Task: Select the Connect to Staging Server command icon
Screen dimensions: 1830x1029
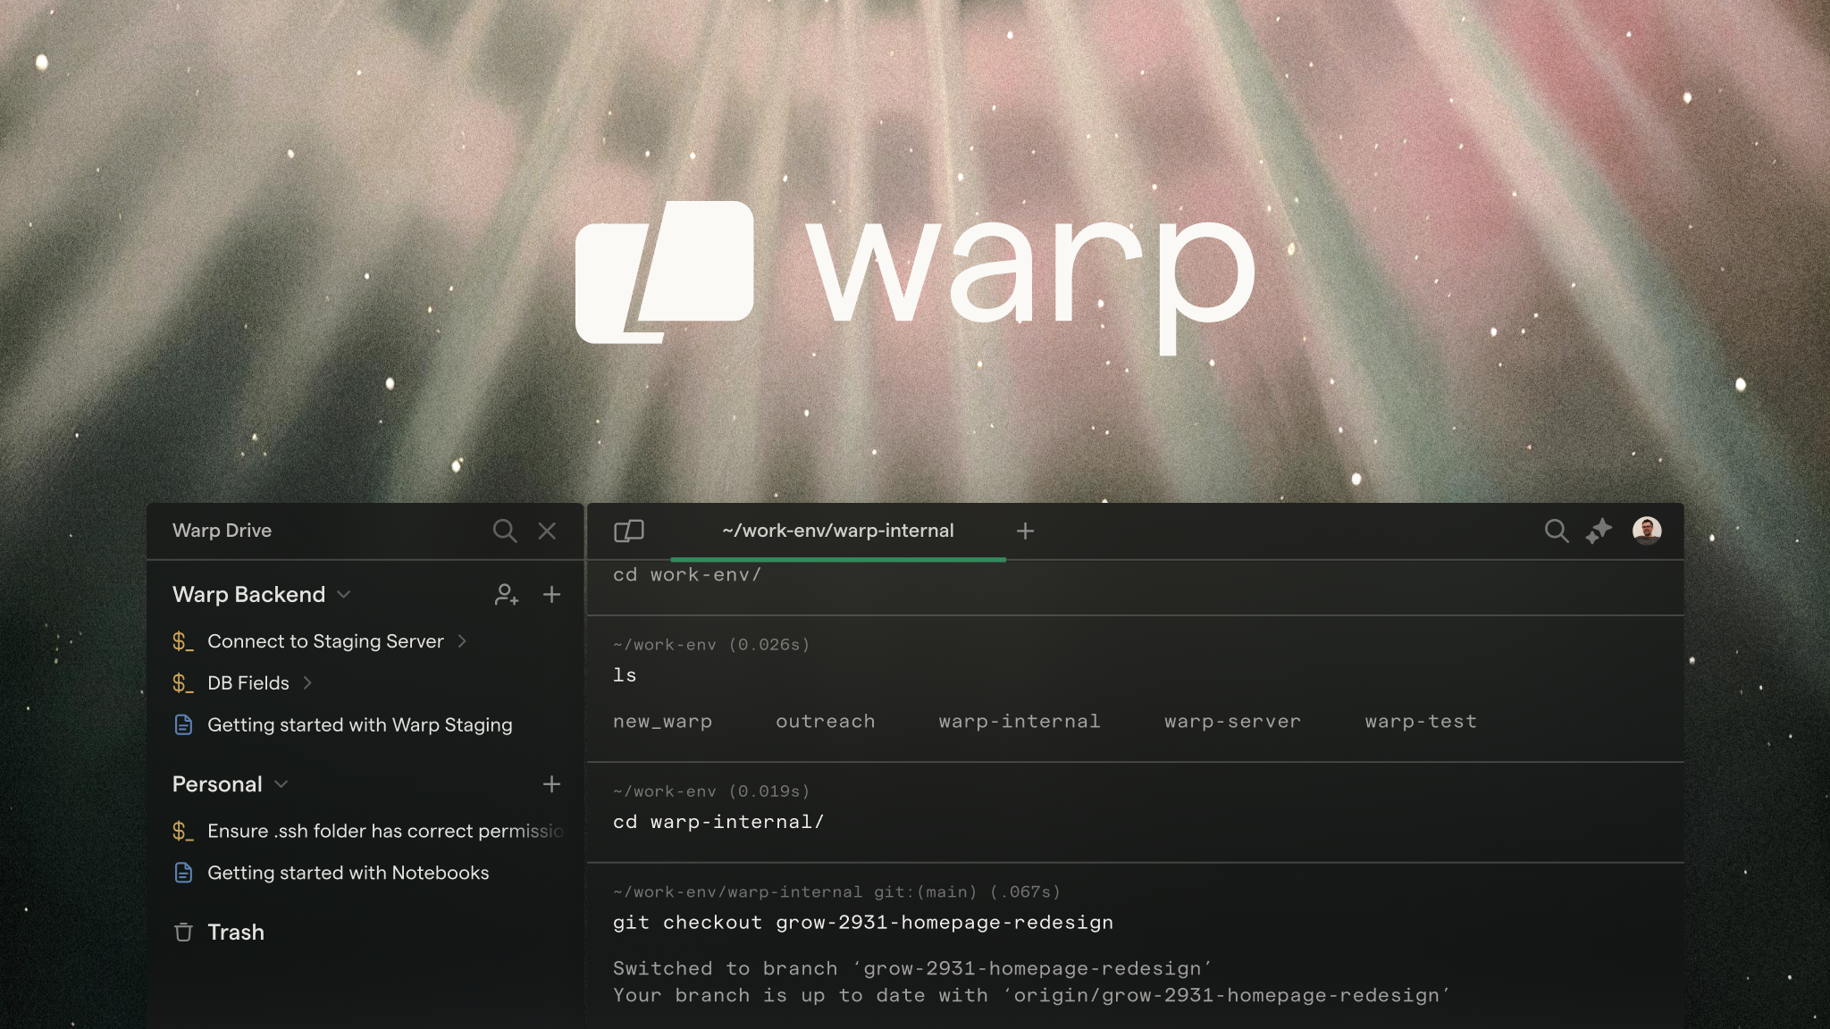Action: click(183, 641)
